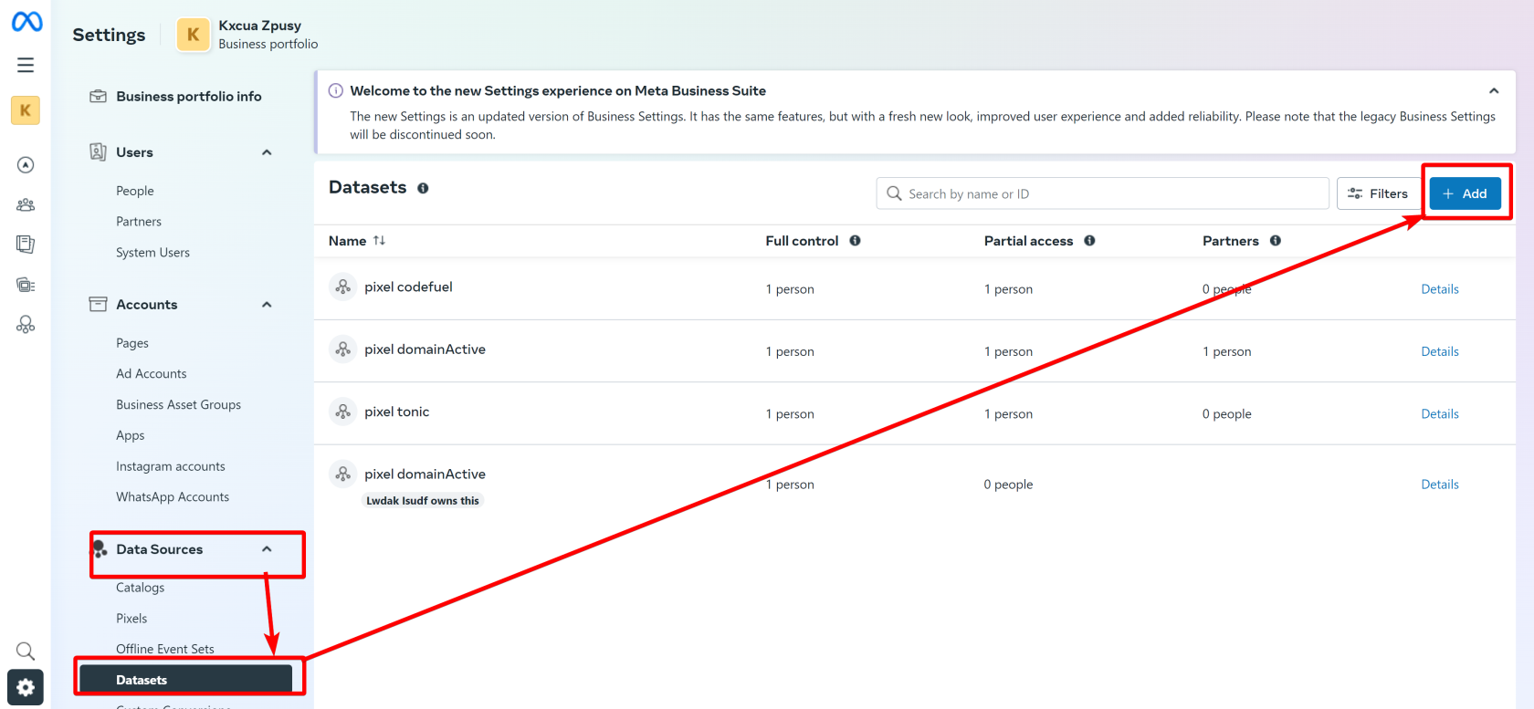Screen dimensions: 1534x709
Task: Open the Filters button
Action: [1378, 193]
